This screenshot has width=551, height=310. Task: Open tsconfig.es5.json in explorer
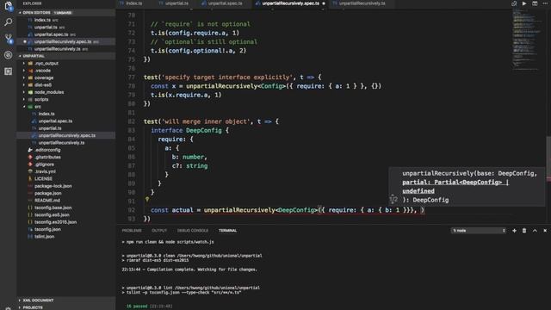(x=66, y=214)
